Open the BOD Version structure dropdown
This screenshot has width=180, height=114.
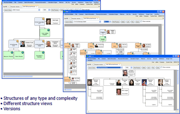(39, 10)
